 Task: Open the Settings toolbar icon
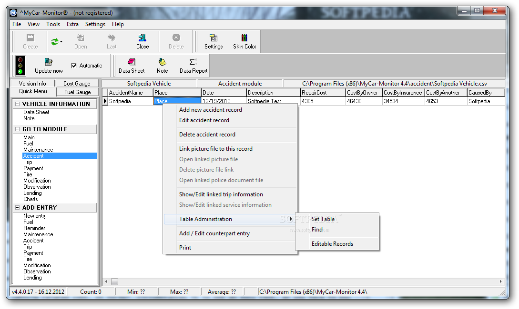214,42
